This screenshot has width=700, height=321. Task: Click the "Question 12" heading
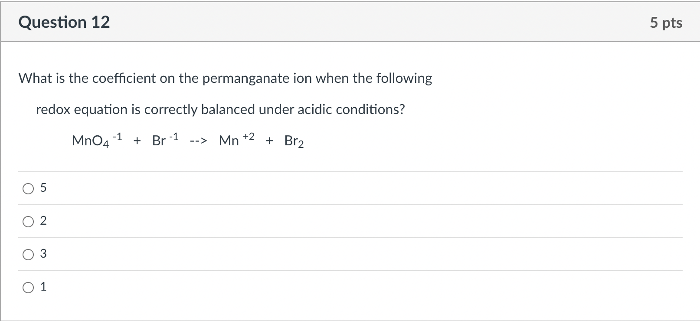pos(64,22)
